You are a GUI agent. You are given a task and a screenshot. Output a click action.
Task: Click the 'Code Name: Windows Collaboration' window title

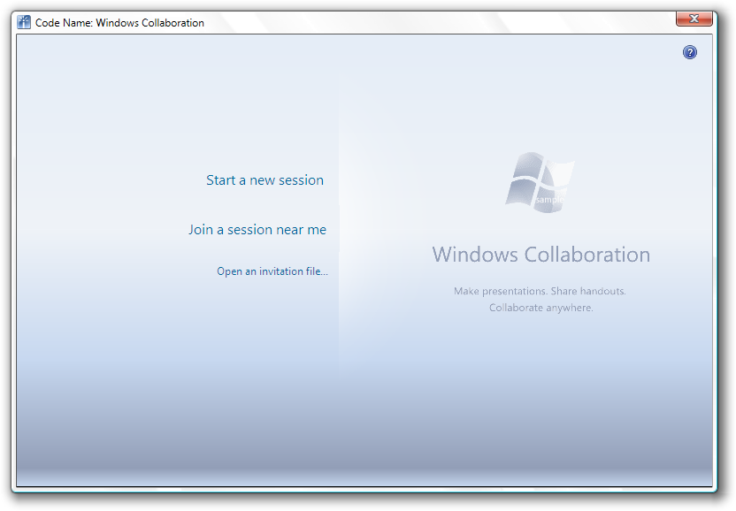point(119,22)
